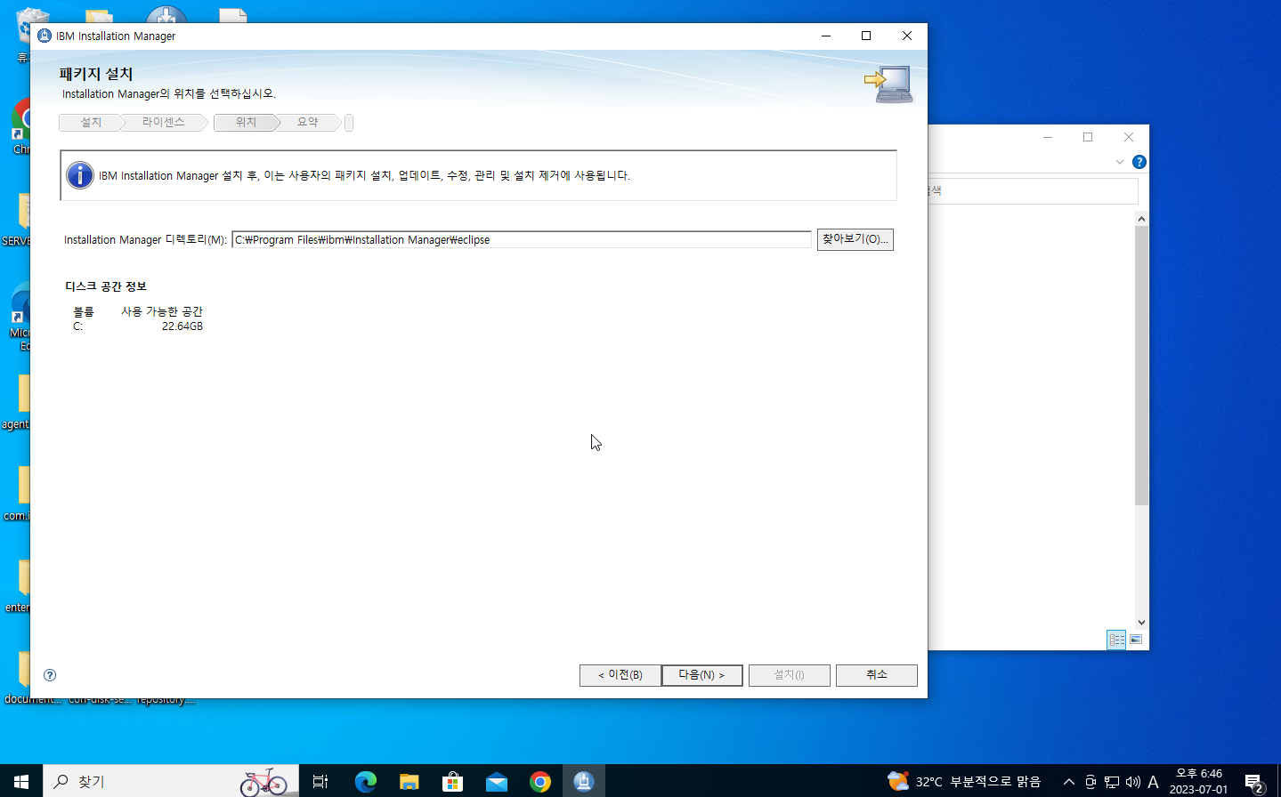Image resolution: width=1281 pixels, height=797 pixels.
Task: Expand the ribbon chevron in background window
Action: coord(1120,162)
